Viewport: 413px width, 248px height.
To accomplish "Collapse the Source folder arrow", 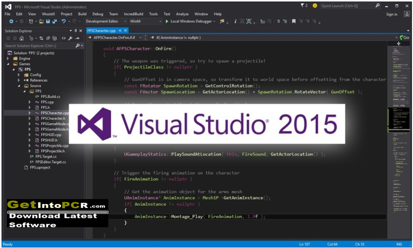I will tap(19, 86).
